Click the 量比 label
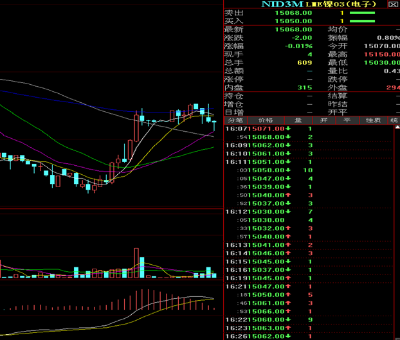The image size is (400, 340). [338, 71]
